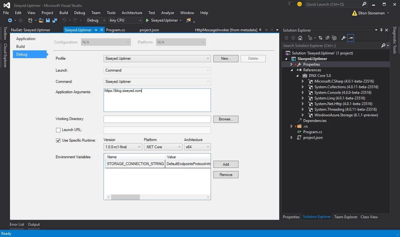Click the Application Arguments text box
The height and width of the screenshot is (237, 400).
tap(157, 100)
